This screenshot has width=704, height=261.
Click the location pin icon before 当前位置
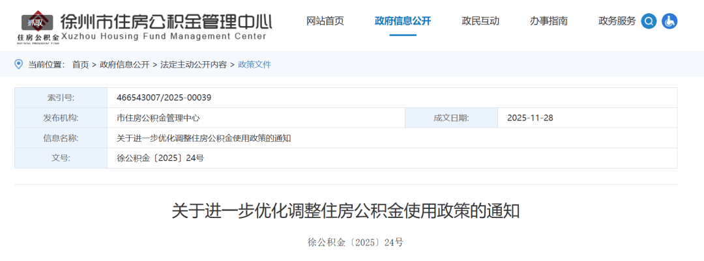tap(18, 64)
